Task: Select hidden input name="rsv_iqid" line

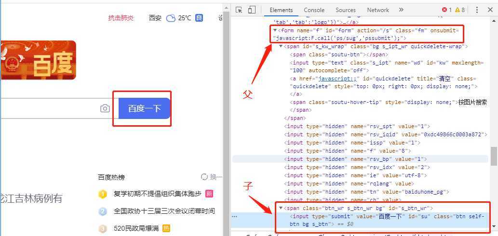Action: (x=386, y=134)
